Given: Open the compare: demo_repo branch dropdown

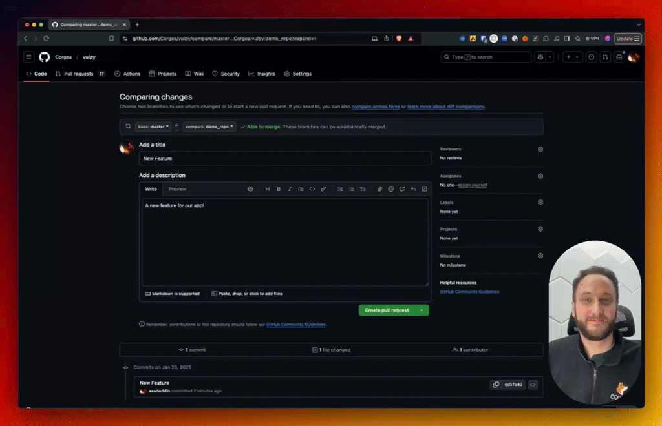Looking at the screenshot, I should (x=209, y=127).
